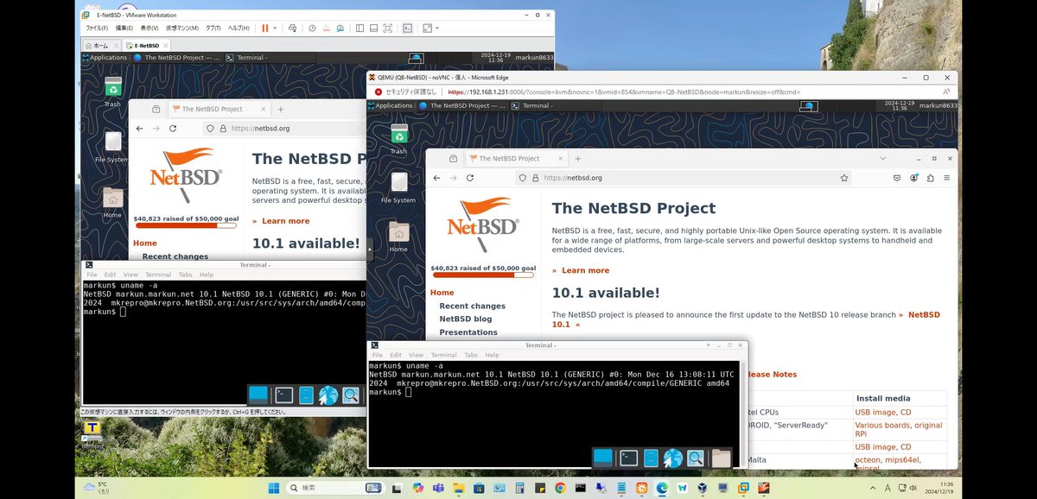This screenshot has width=1037, height=499.
Task: Bookmark page with star icon in QEMU browser
Action: (844, 178)
